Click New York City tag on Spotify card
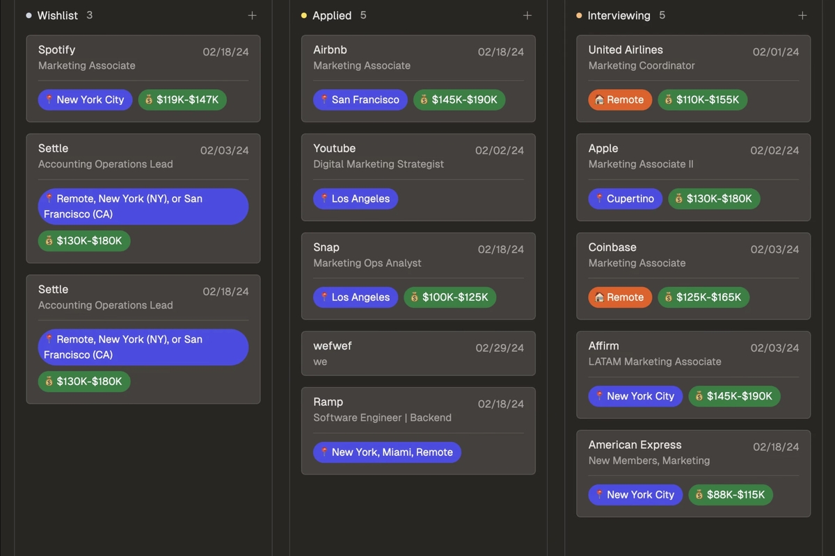The image size is (835, 556). point(85,99)
